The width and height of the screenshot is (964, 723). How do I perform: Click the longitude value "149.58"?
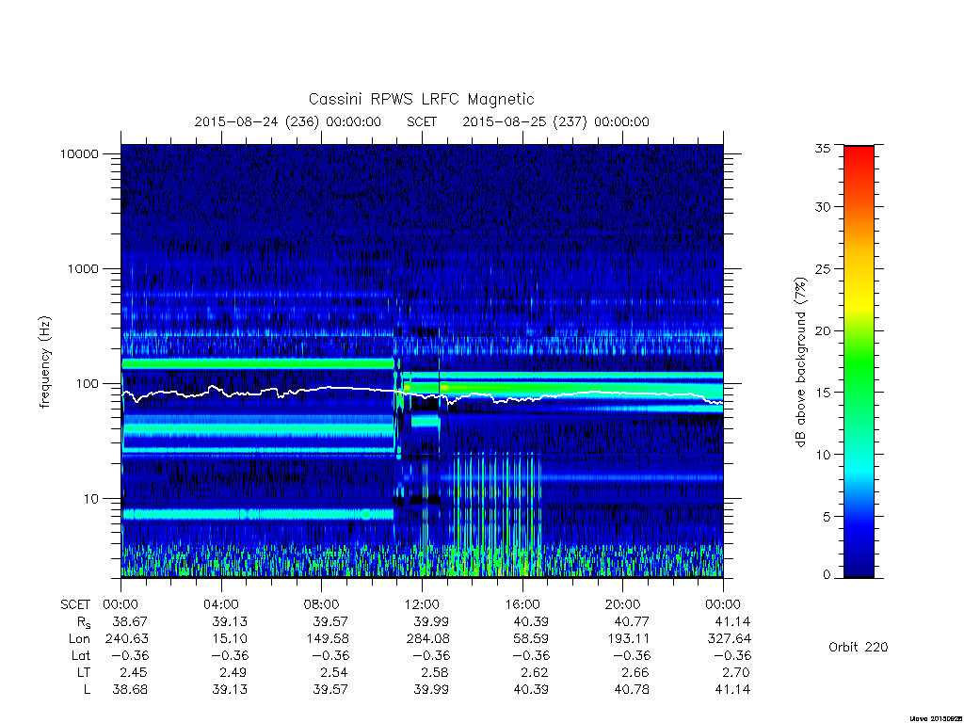(327, 639)
